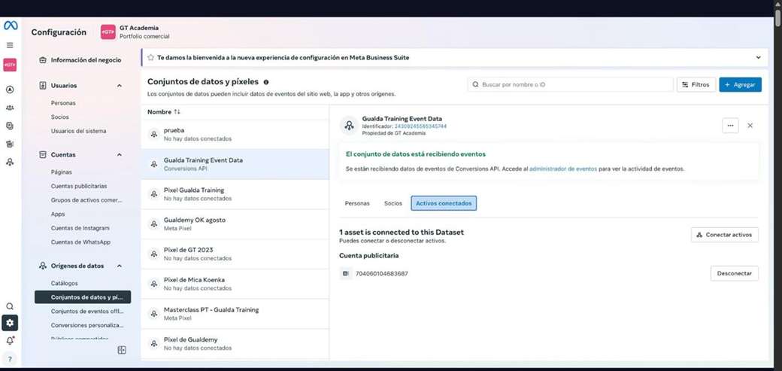
Task: Open the notifications bell icon
Action: tap(10, 341)
